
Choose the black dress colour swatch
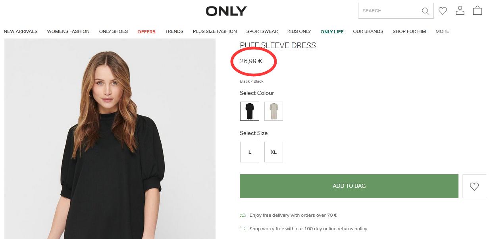click(250, 111)
